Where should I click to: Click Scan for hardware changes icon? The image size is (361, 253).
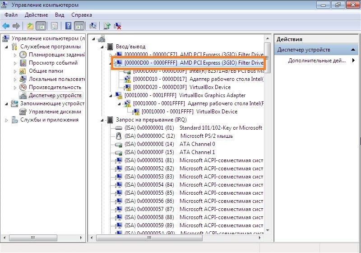pyautogui.click(x=93, y=26)
